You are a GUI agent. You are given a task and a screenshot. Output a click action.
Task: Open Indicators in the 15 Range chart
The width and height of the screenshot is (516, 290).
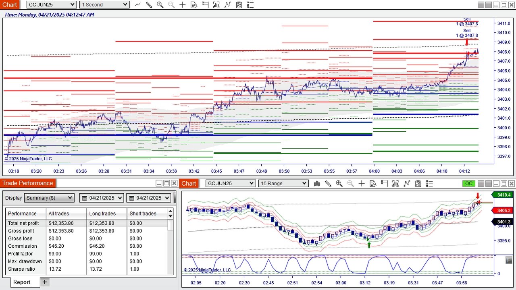[395, 184]
